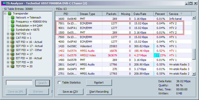Sort by the Missing column header
This screenshot has height=100, width=199.
tap(125, 14)
